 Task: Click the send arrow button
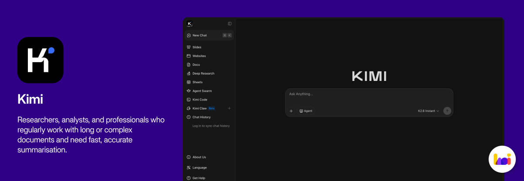coord(447,111)
